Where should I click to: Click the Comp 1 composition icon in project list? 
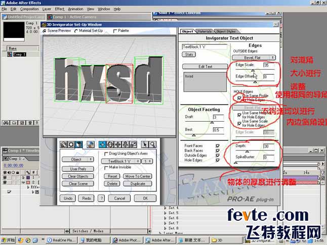point(10,55)
